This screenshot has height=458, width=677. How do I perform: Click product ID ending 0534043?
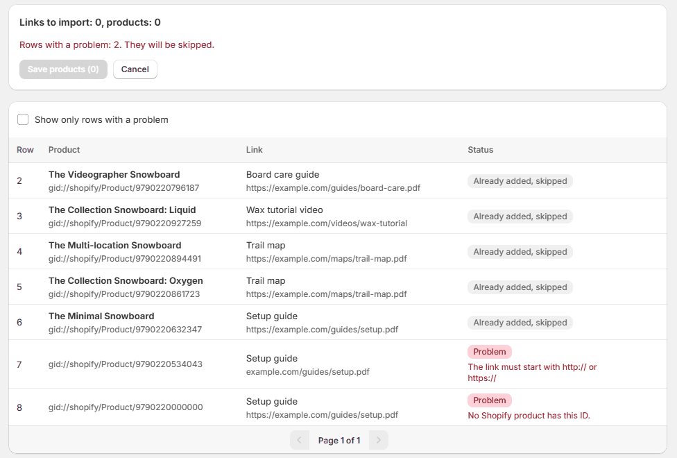[126, 364]
